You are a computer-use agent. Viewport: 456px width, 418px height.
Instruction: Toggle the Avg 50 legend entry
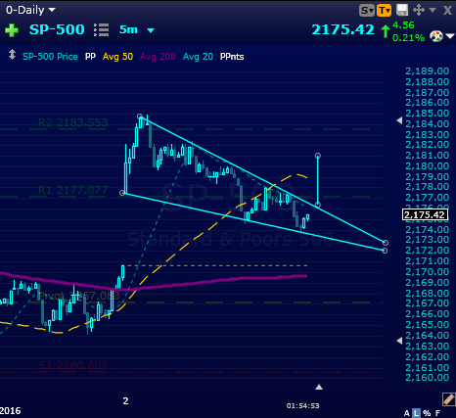117,57
